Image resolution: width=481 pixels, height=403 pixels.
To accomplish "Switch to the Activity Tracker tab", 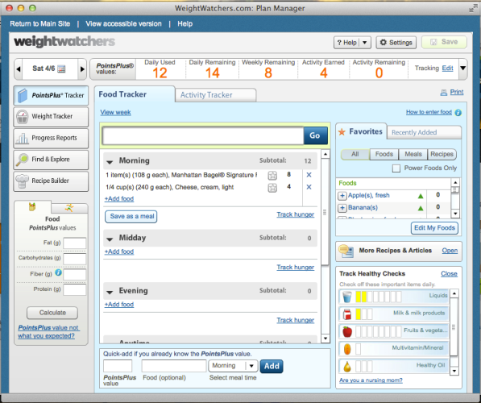I will 216,95.
